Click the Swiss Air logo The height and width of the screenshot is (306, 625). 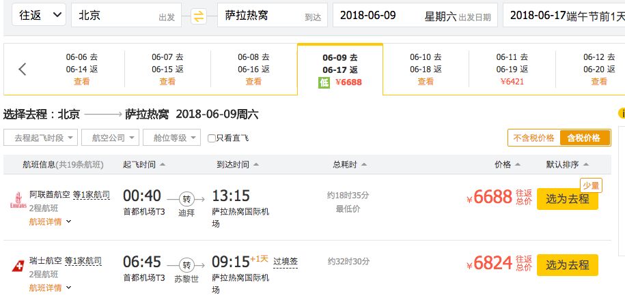click(x=18, y=266)
